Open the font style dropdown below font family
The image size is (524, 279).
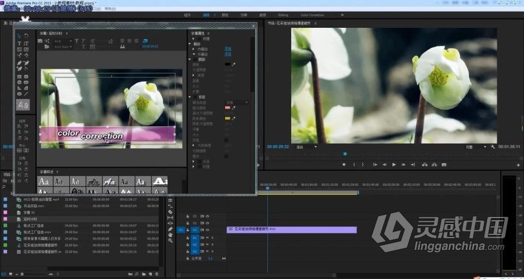coord(63,47)
